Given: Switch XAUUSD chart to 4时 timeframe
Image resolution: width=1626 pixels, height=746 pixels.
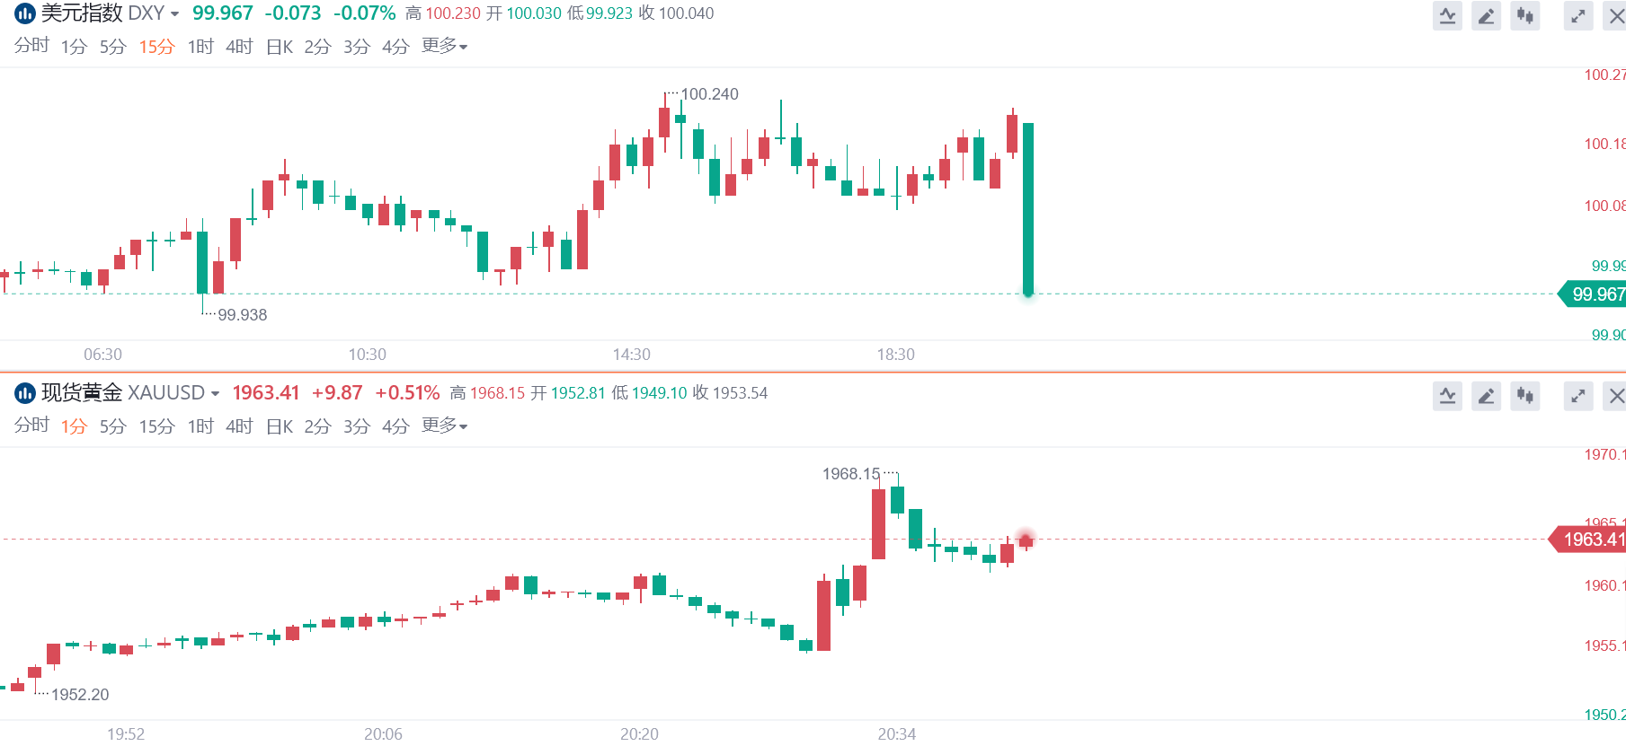Looking at the screenshot, I should click(x=239, y=426).
